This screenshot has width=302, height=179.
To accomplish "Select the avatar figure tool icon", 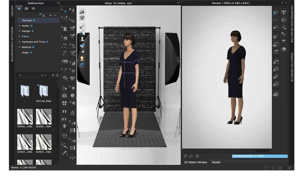I will point(64,126).
